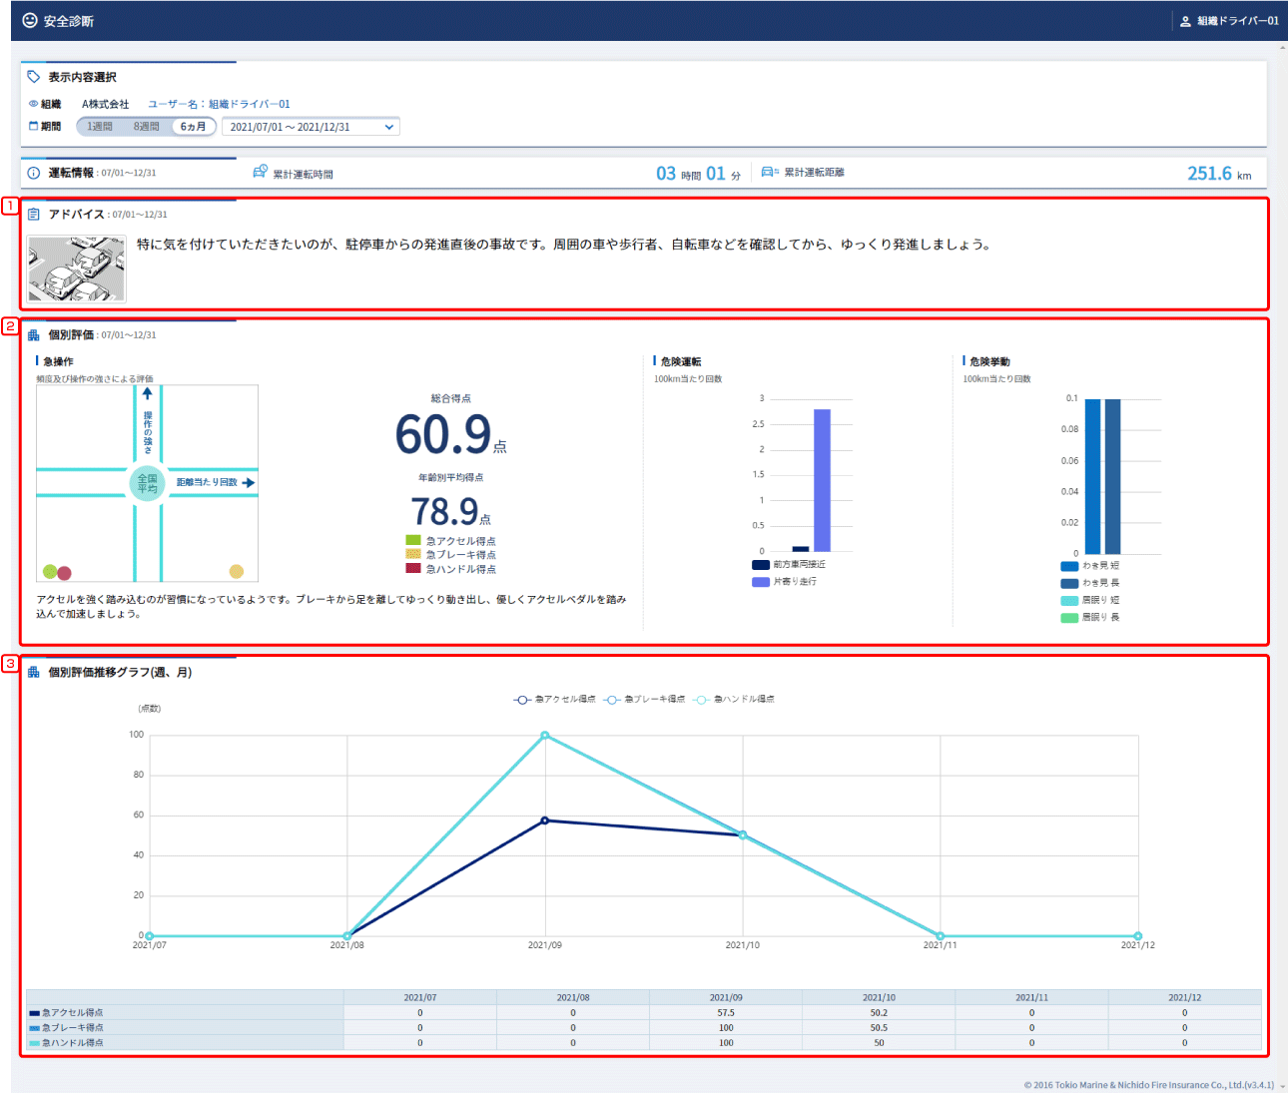Click the tag icon next to 表示内容選択
This screenshot has height=1093, width=1288.
[x=34, y=77]
